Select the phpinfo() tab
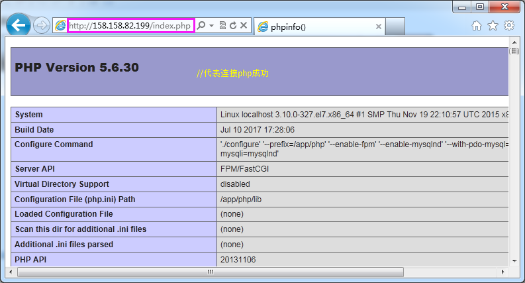Image resolution: width=525 pixels, height=283 pixels. (x=319, y=27)
